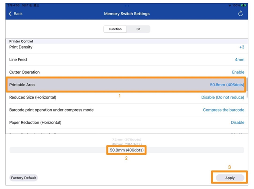
Task: Tap the Factory Default button
Action: pyautogui.click(x=23, y=178)
